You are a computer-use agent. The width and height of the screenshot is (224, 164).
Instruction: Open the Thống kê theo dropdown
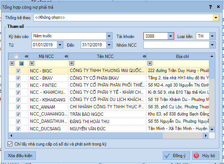pyautogui.click(x=216, y=17)
